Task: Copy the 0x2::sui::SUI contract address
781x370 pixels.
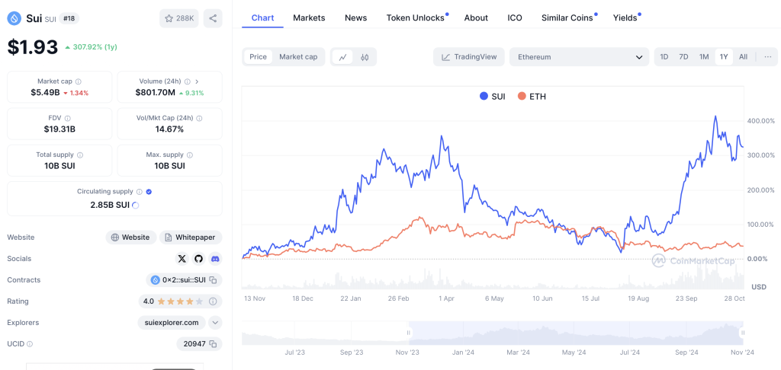Action: [x=213, y=280]
